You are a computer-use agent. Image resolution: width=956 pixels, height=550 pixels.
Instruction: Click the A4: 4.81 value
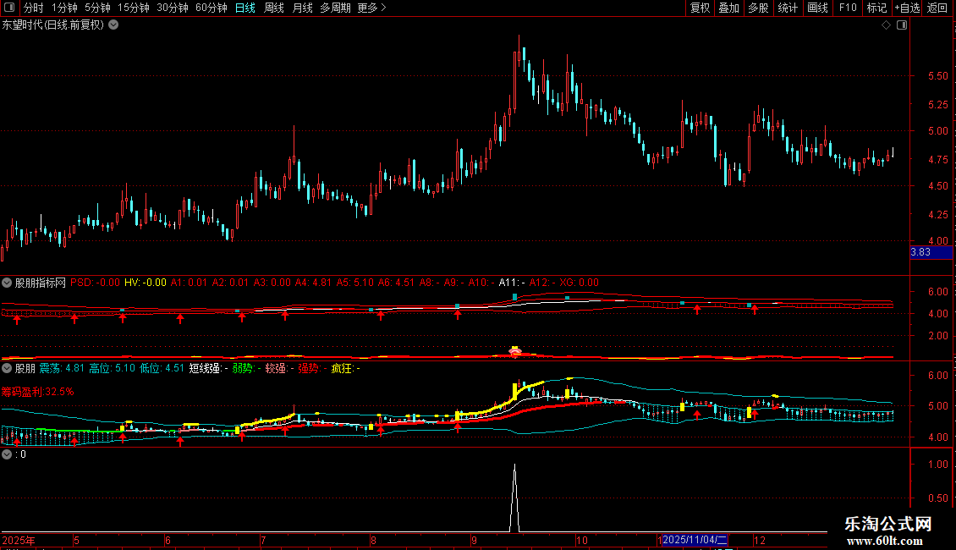coord(313,283)
